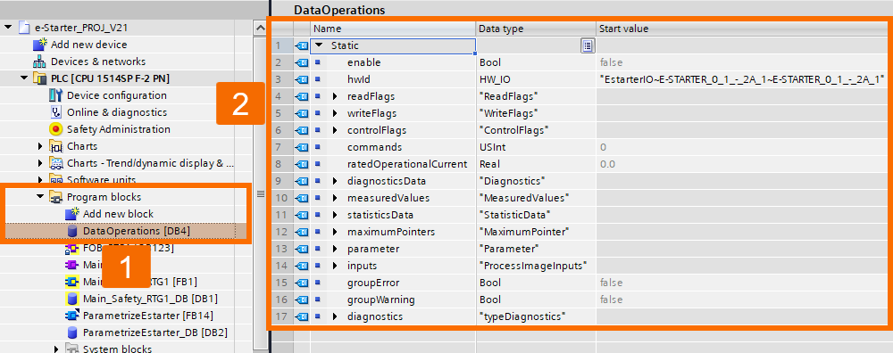Click the System blocks folder icon
The image size is (893, 353).
(x=71, y=349)
